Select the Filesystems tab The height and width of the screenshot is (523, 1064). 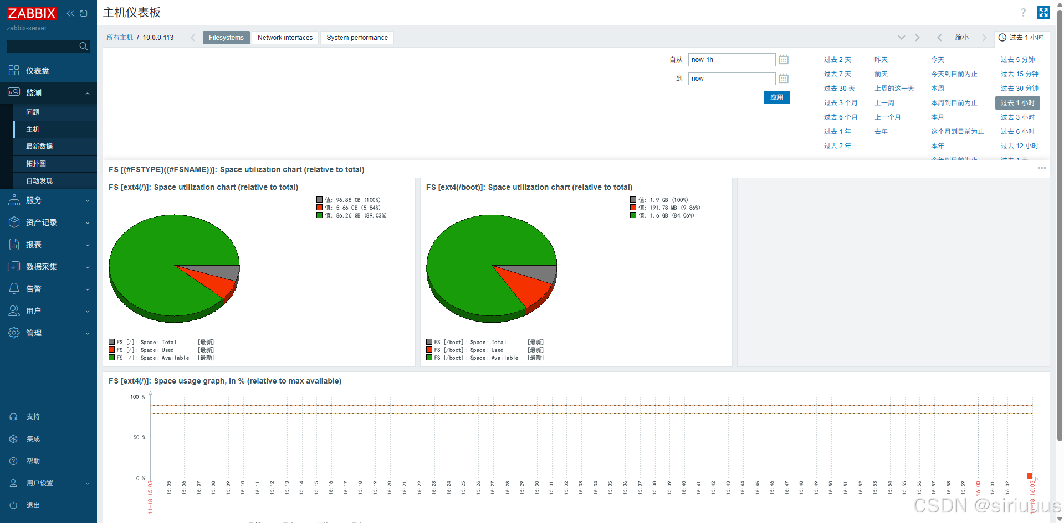[x=226, y=38]
